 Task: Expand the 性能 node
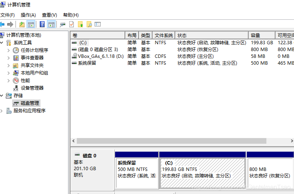coord(8,81)
